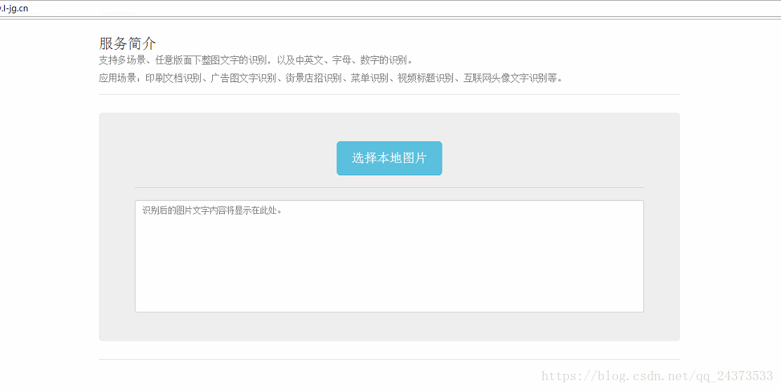Click the divider above the result textarea
The height and width of the screenshot is (390, 781).
(389, 187)
